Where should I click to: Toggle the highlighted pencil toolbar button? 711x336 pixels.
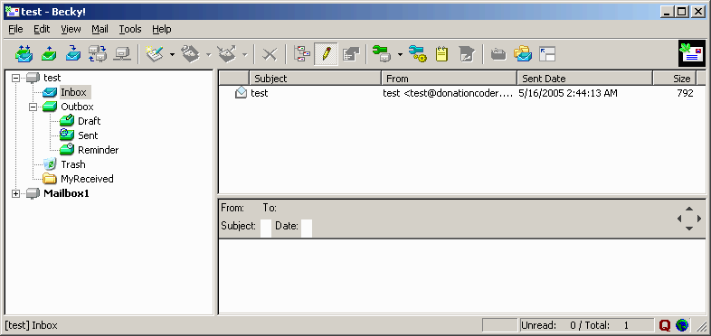pos(326,54)
